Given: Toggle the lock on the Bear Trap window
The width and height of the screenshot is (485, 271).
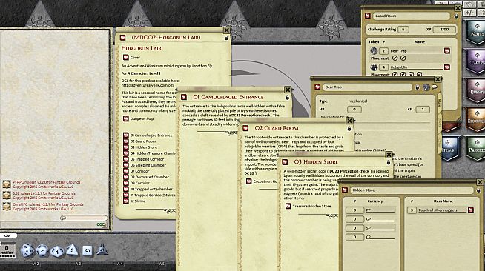Looking at the screenshot, I should tap(418, 87).
